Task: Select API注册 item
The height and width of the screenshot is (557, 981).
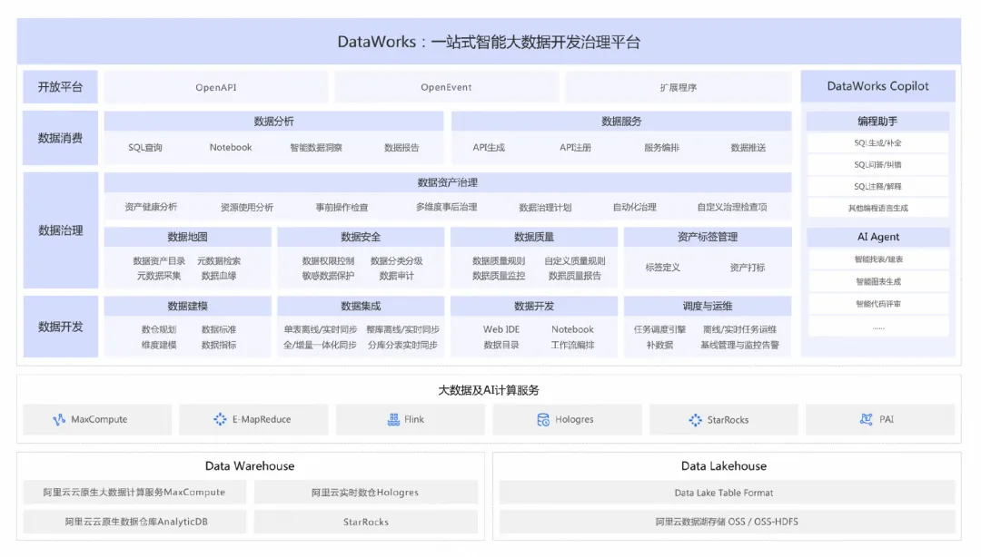Action: (575, 148)
